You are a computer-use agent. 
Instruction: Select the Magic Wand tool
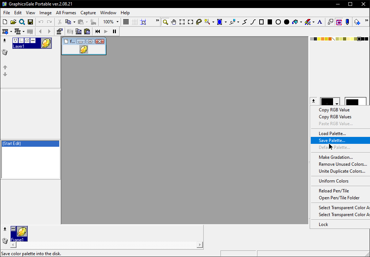(x=207, y=22)
